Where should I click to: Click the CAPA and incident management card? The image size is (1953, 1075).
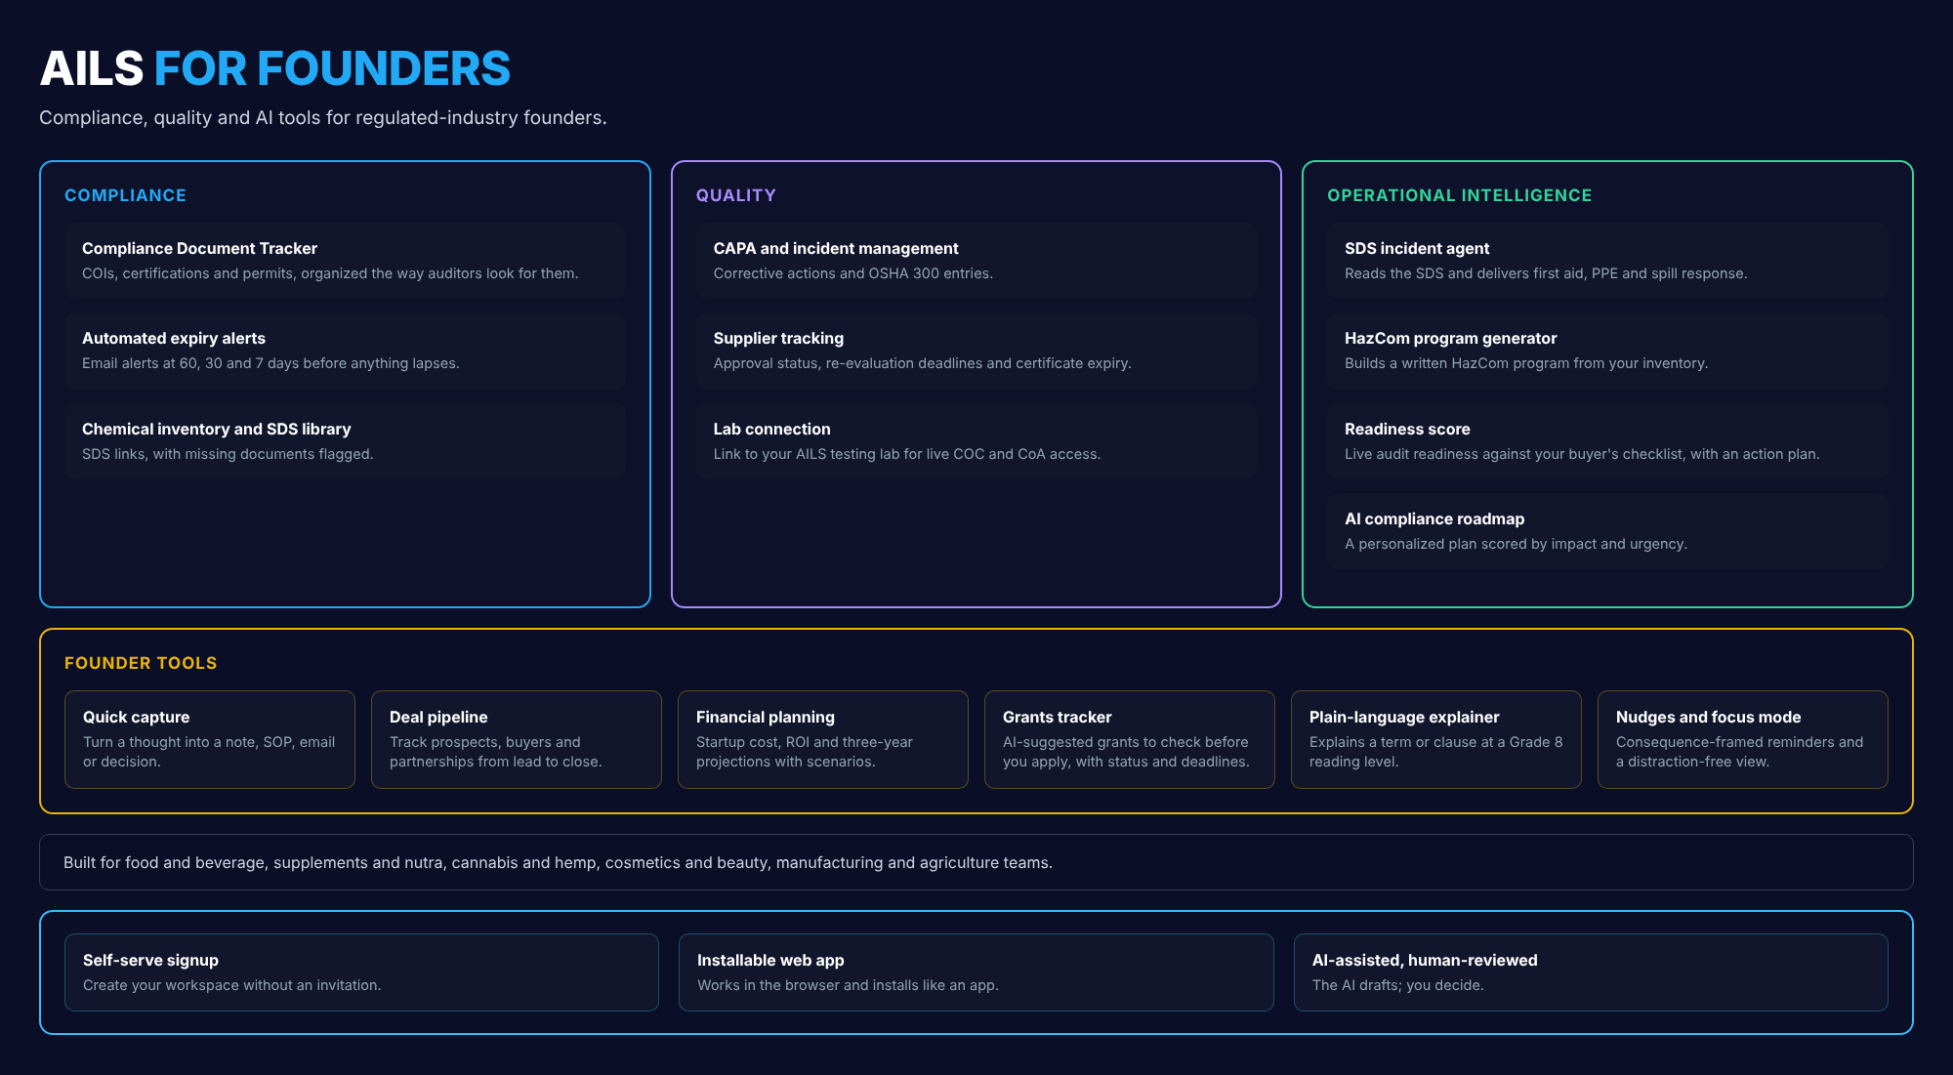(976, 261)
